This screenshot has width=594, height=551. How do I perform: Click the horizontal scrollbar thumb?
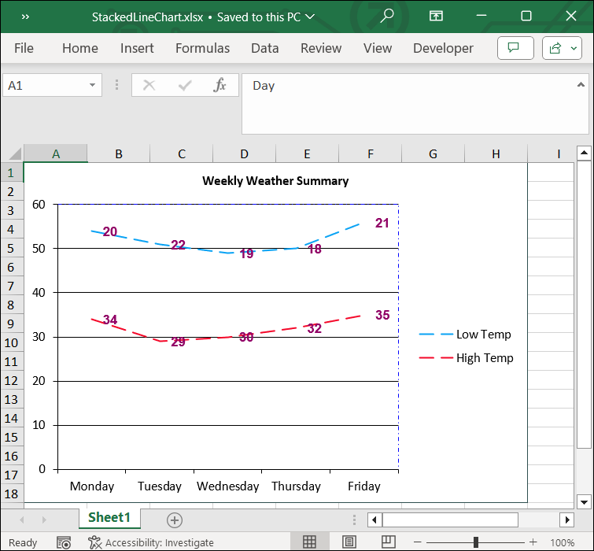[450, 520]
